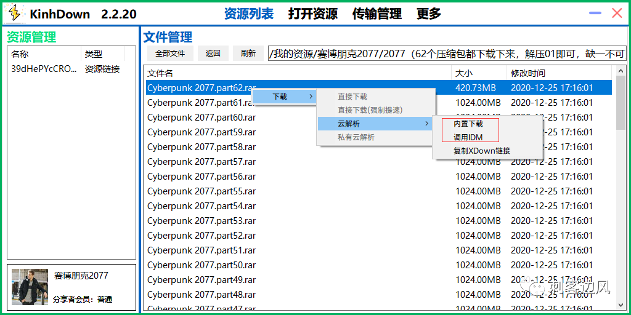Choose 内置下载 in the submenu
The height and width of the screenshot is (315, 631).
pos(468,124)
